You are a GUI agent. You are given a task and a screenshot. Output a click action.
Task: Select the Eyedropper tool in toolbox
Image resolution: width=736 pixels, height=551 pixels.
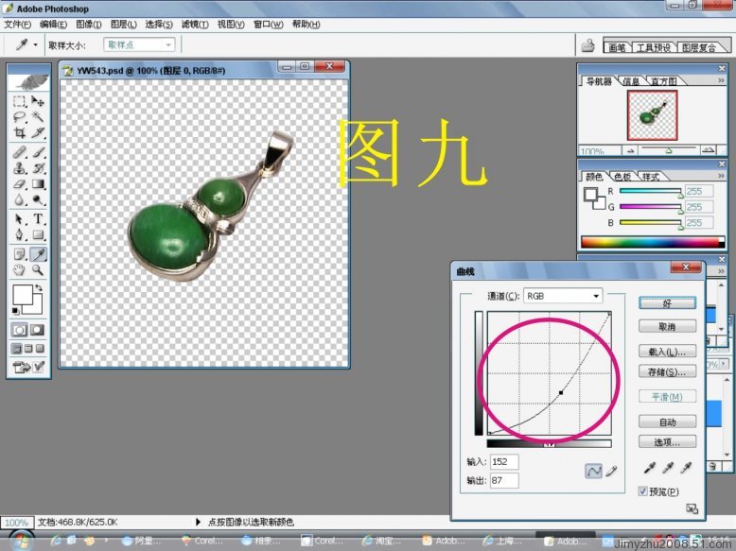click(38, 254)
